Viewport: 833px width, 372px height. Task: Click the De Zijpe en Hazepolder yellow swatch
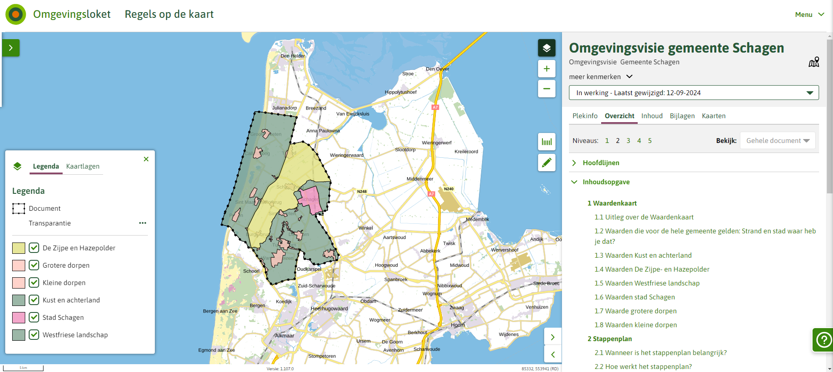pyautogui.click(x=19, y=248)
